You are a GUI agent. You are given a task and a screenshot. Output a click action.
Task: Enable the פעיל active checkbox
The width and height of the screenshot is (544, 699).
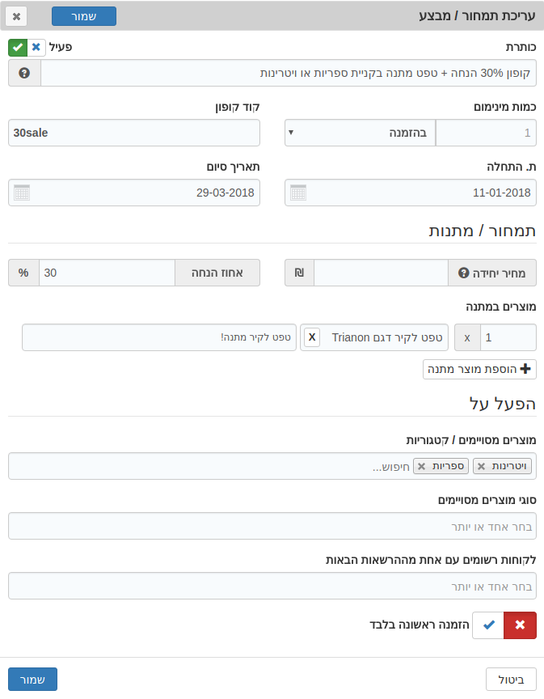point(17,48)
